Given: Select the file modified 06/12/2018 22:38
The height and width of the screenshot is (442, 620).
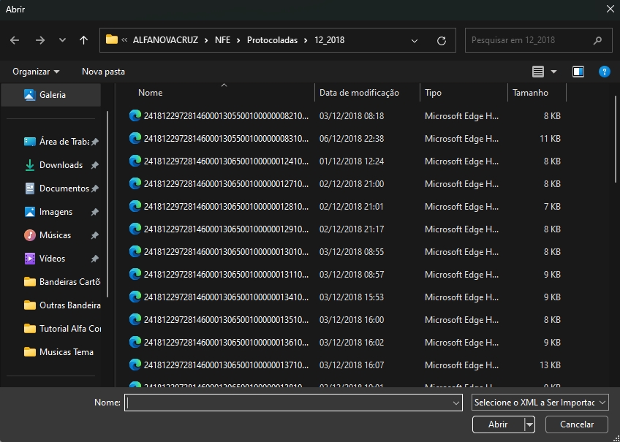Looking at the screenshot, I should (x=227, y=139).
